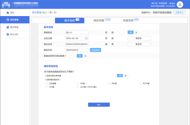Click the 联系手机 input field

click(x=77, y=50)
